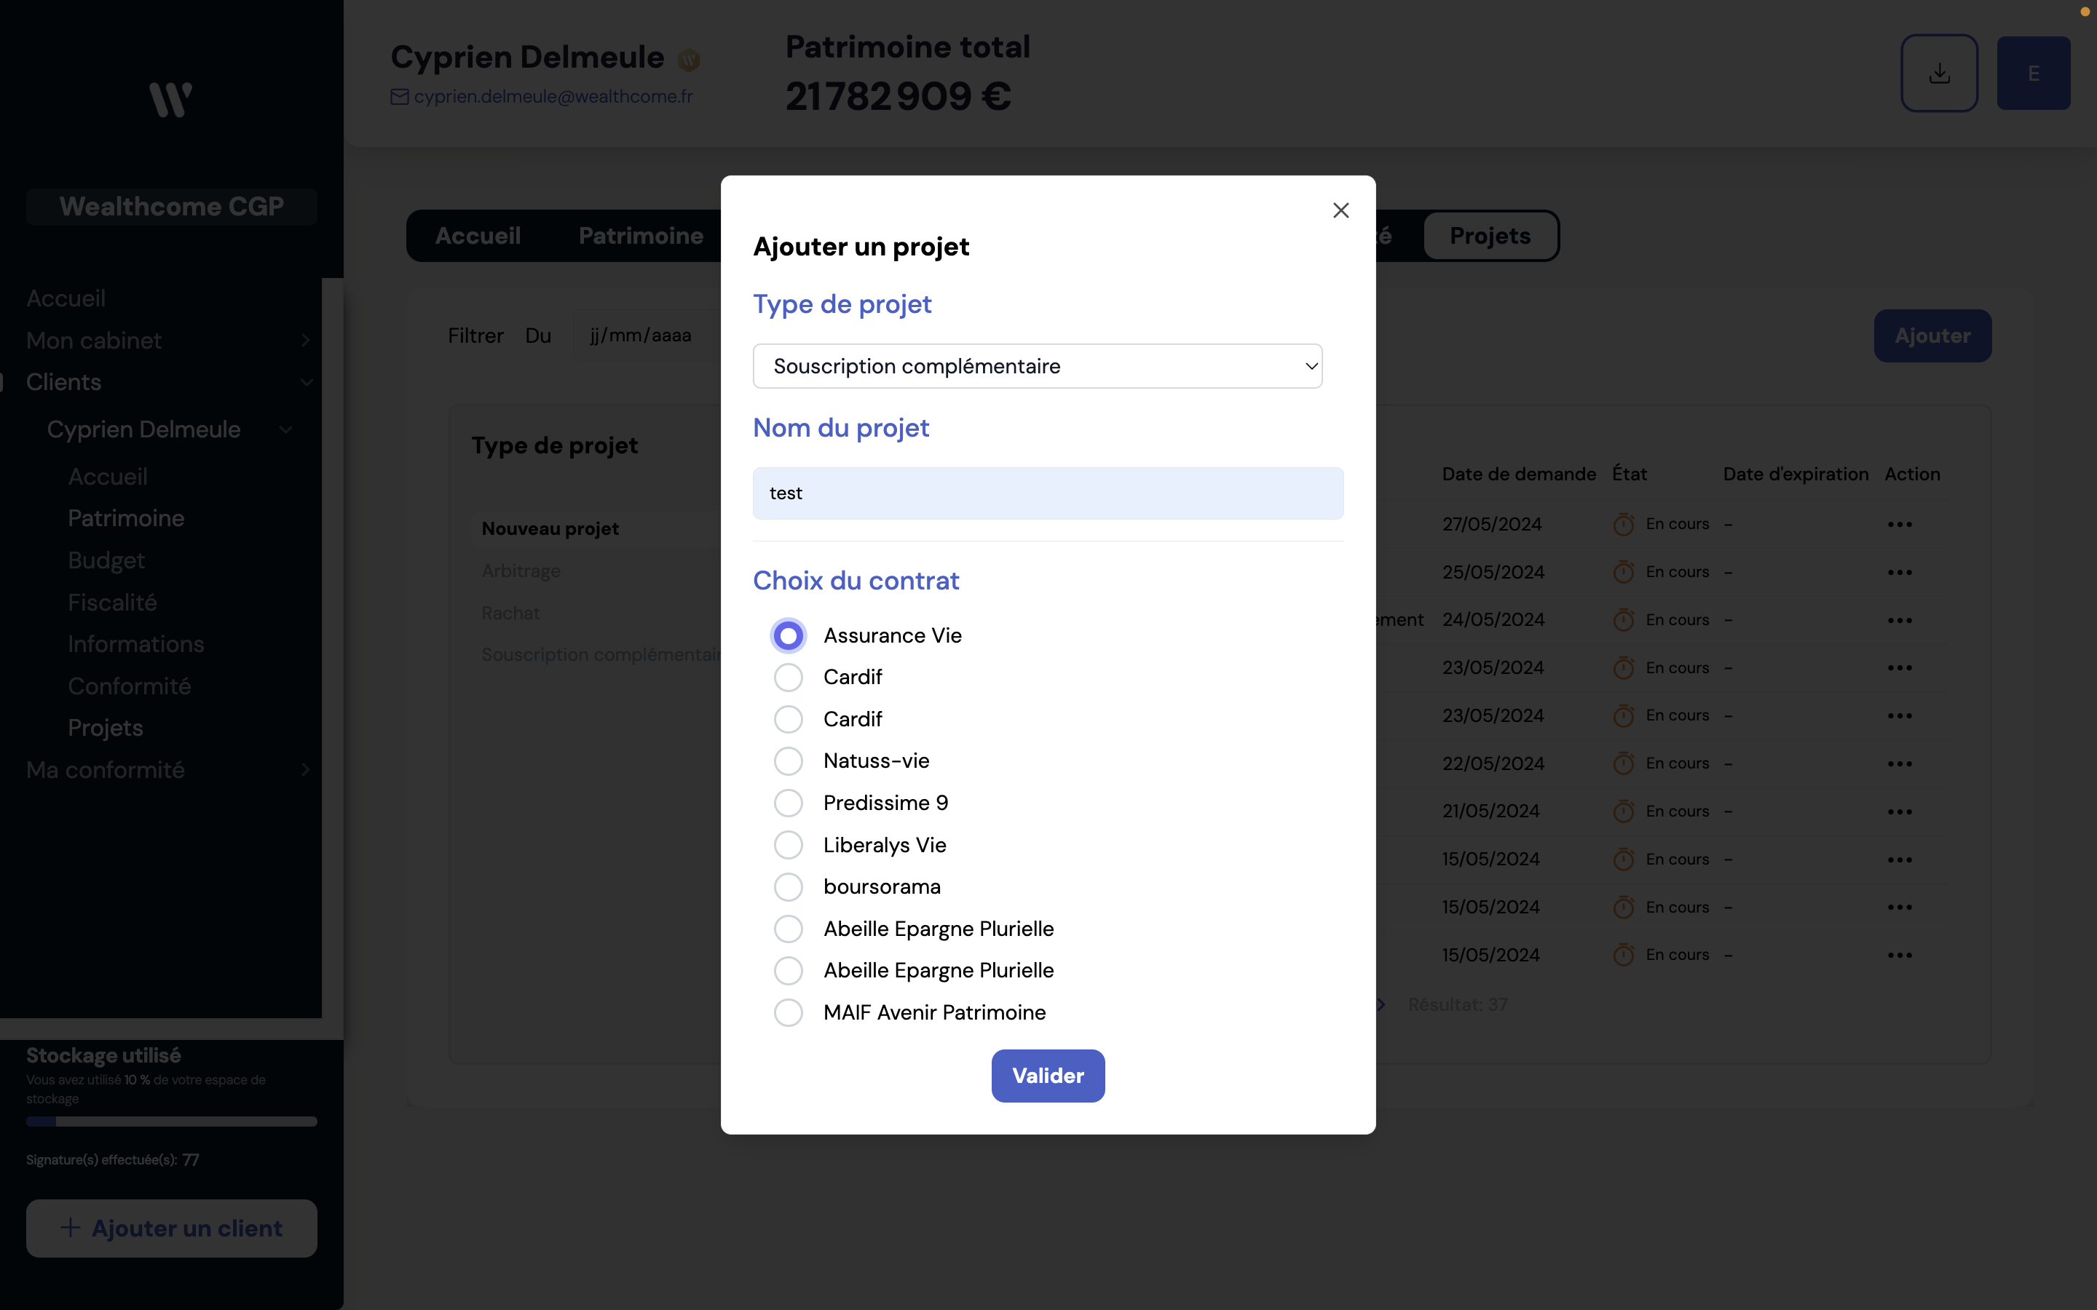
Task: Click the Du date filter field
Action: 646,336
